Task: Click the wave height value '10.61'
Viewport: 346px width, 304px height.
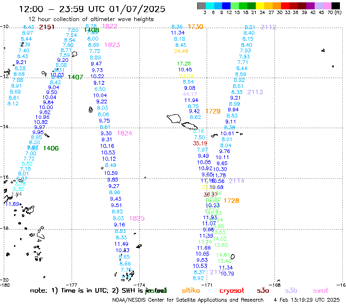Action: coord(227,133)
